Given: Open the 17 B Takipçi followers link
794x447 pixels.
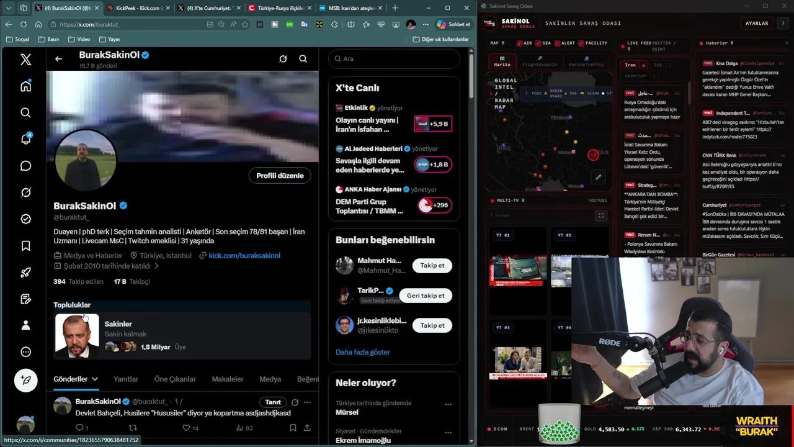Looking at the screenshot, I should pos(132,281).
